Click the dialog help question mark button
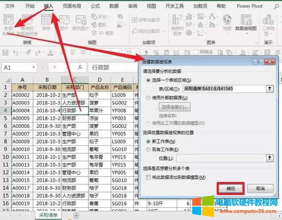The height and width of the screenshot is (220, 282). tap(258, 62)
